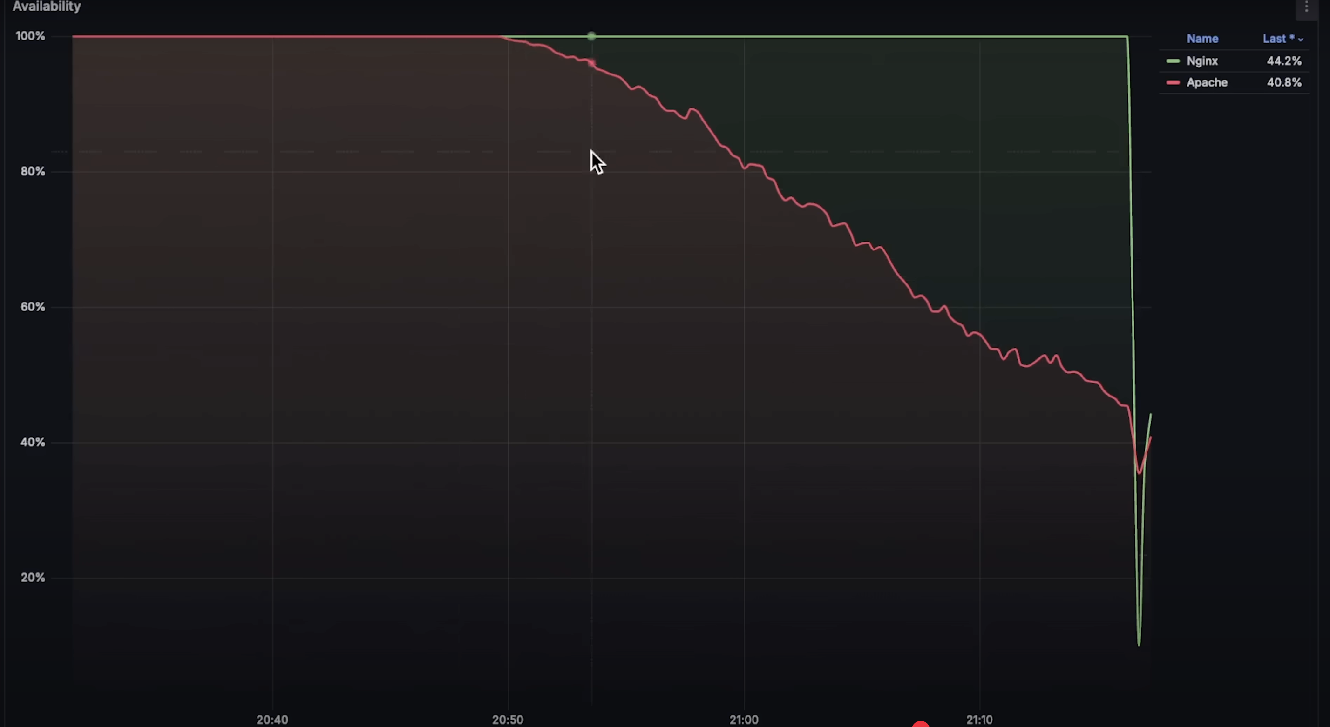Image resolution: width=1330 pixels, height=727 pixels.
Task: Click the 20:40 time axis label
Action: pos(272,719)
